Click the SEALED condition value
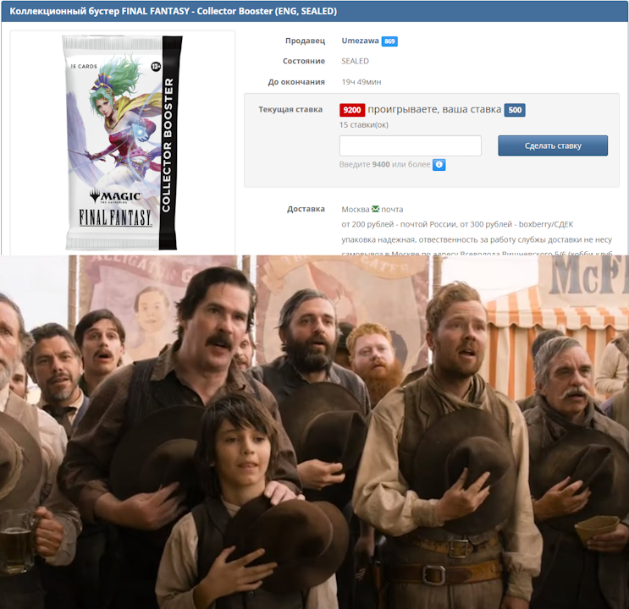This screenshot has width=629, height=609. coord(355,61)
